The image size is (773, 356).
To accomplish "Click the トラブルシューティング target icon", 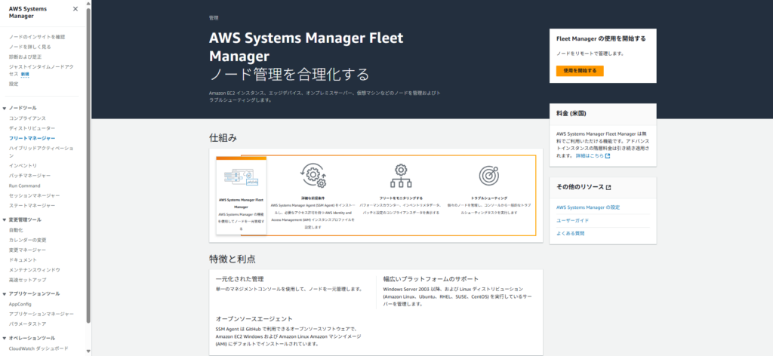I will [488, 176].
